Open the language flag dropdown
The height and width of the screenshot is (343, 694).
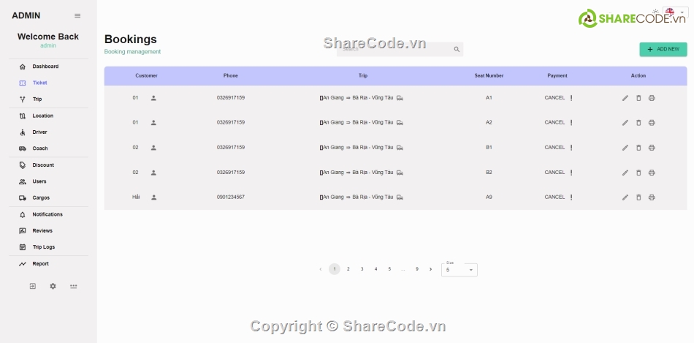point(676,12)
